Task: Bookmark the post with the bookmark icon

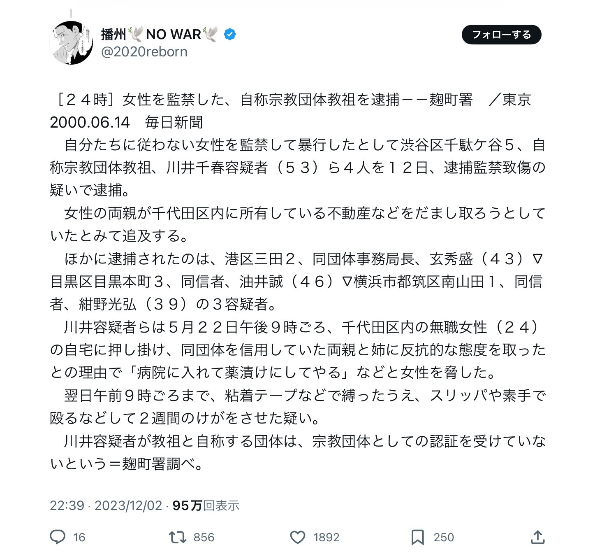Action: point(418,537)
